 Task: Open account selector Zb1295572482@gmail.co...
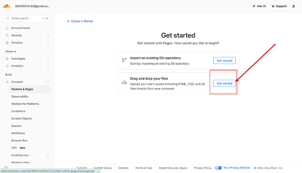click(x=32, y=6)
